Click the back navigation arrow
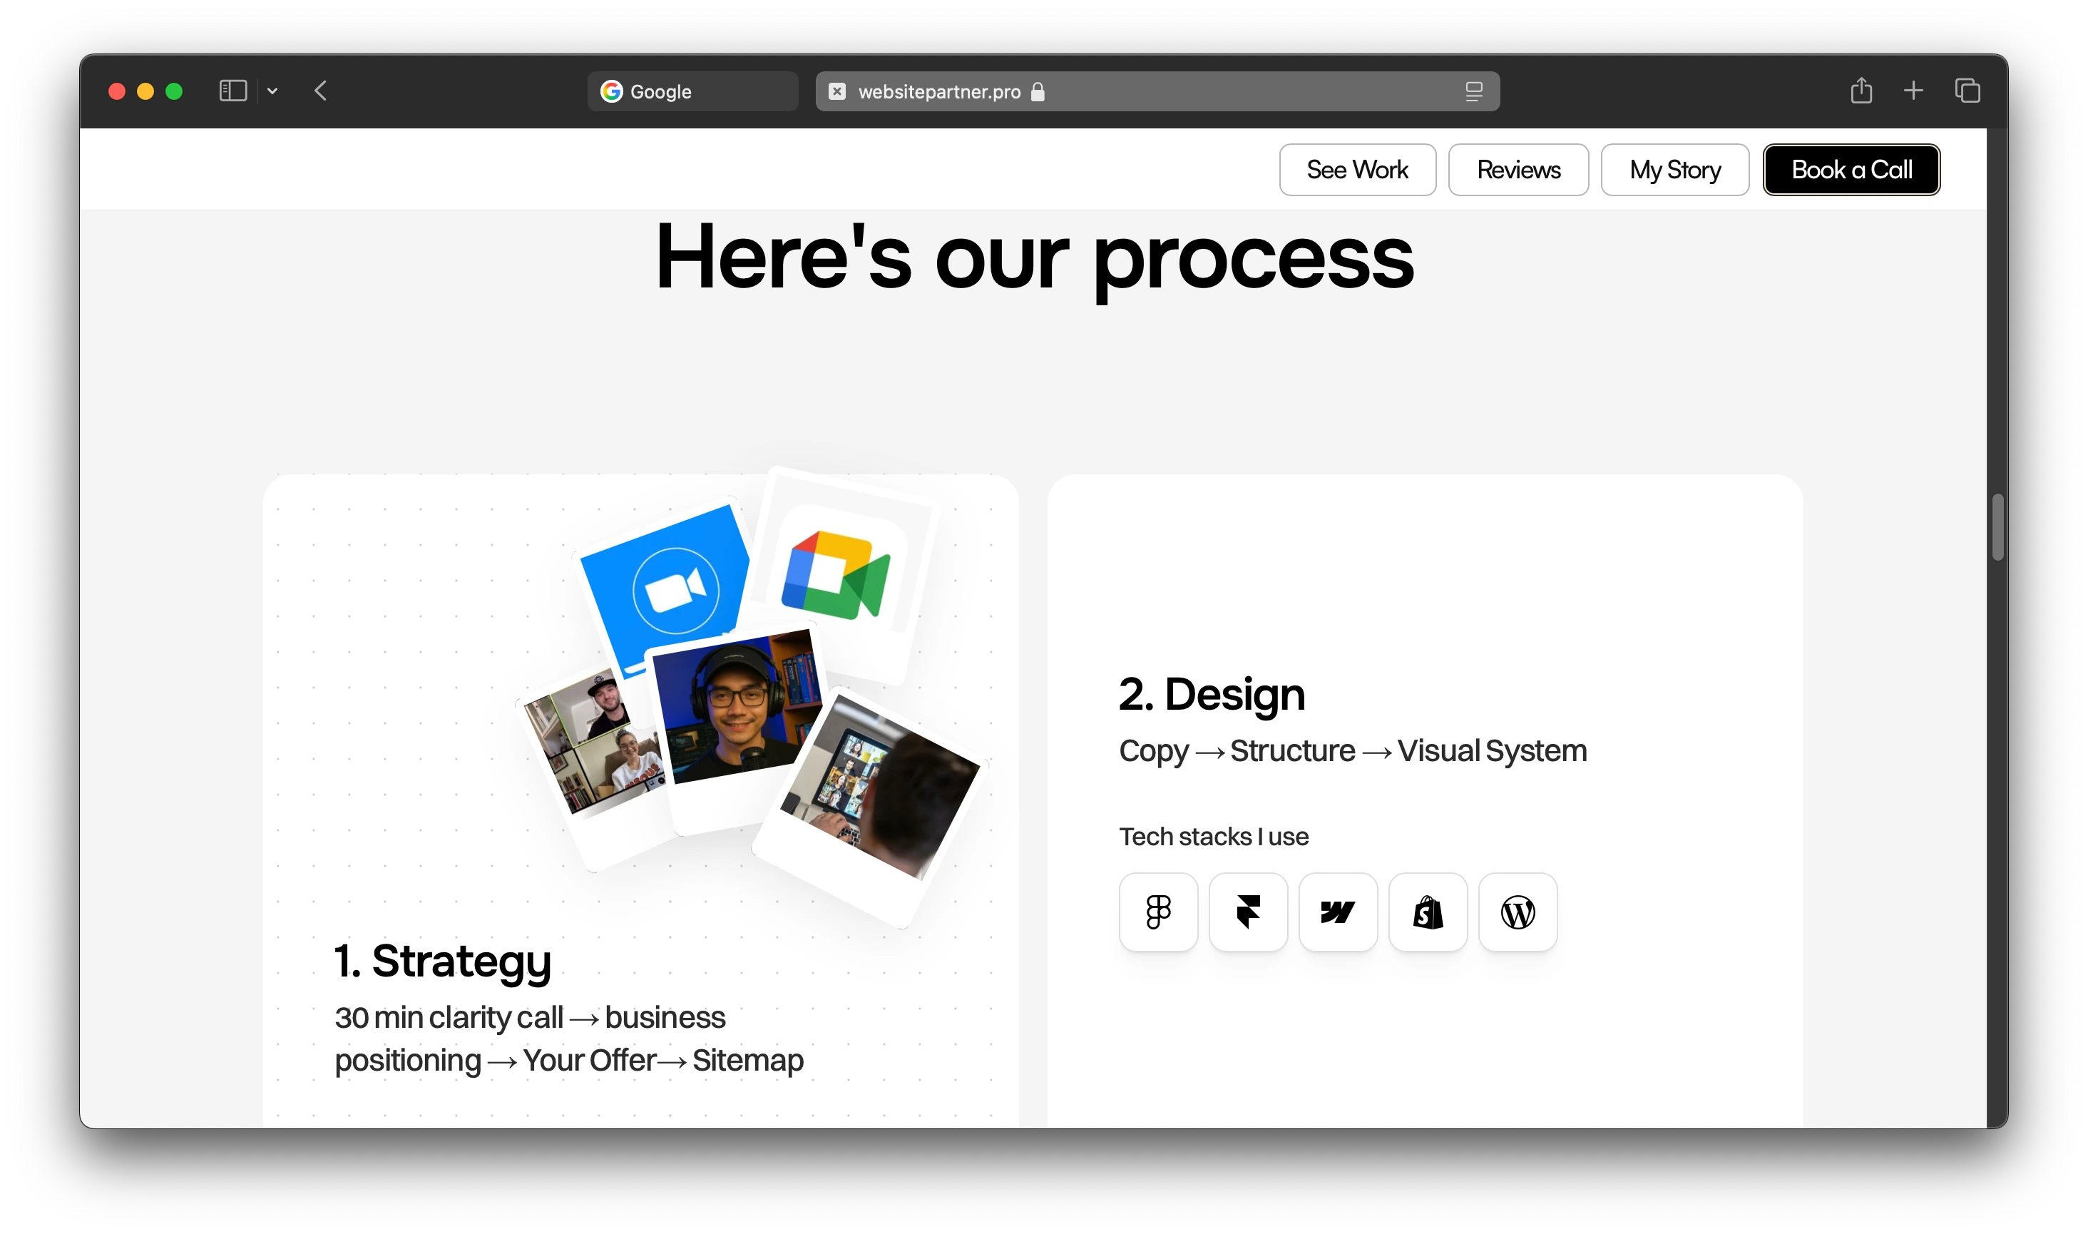This screenshot has width=2088, height=1234. (x=322, y=91)
